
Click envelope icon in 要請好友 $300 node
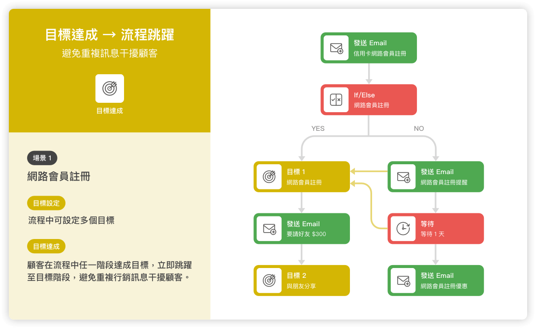coord(269,229)
